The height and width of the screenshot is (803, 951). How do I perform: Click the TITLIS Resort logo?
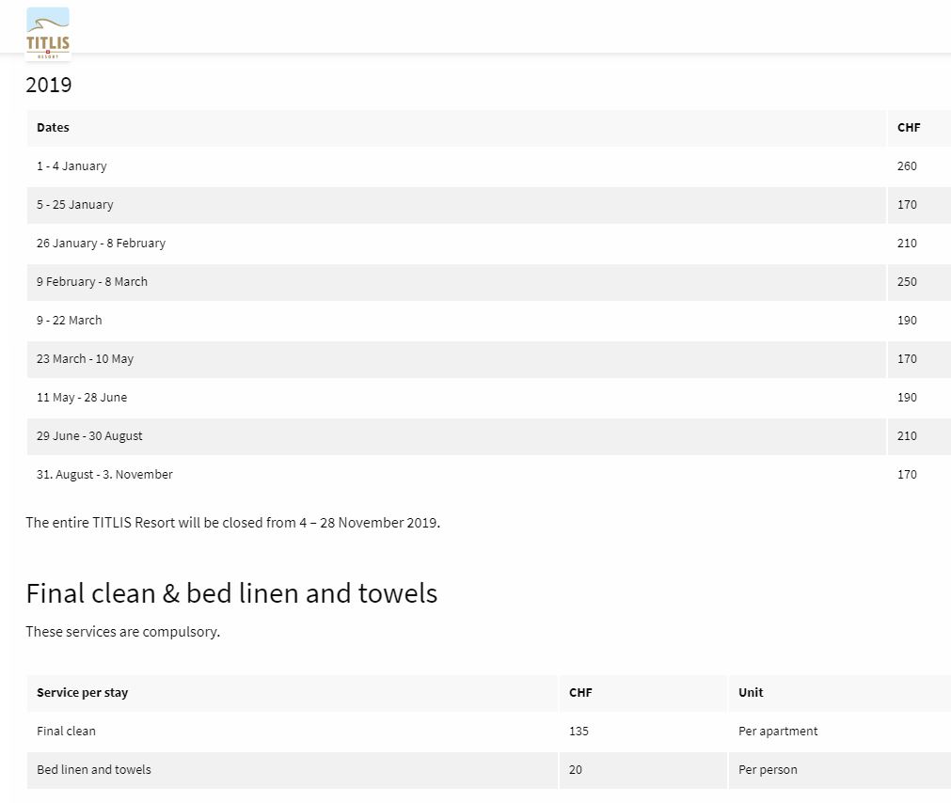click(48, 34)
